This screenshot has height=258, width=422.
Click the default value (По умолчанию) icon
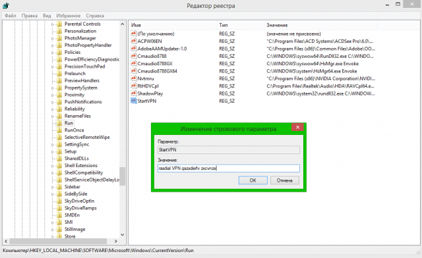pos(133,34)
